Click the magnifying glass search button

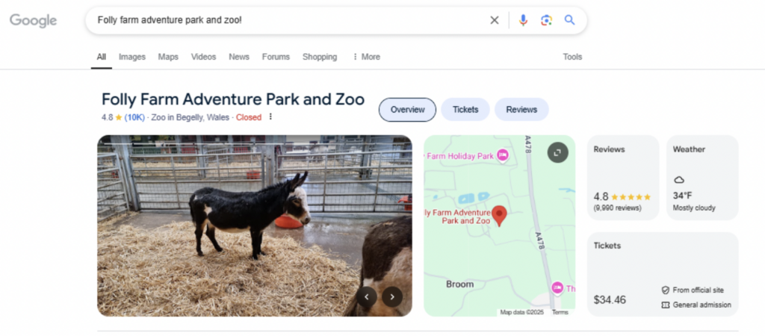point(569,20)
